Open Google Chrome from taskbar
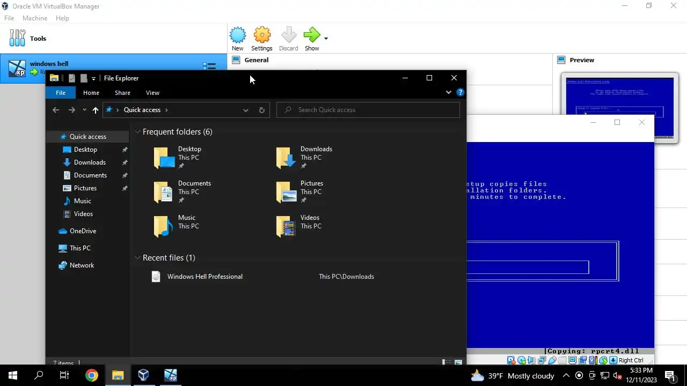Viewport: 687px width, 386px height. coord(92,375)
